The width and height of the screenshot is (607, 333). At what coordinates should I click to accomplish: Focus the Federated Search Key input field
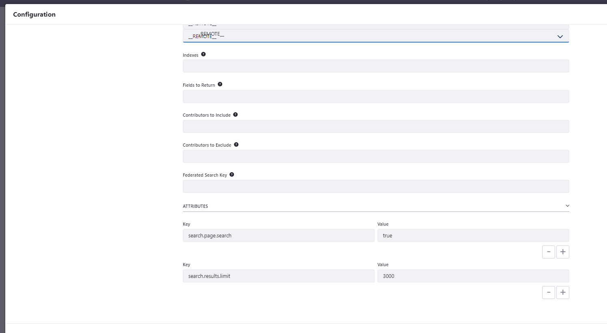376,186
